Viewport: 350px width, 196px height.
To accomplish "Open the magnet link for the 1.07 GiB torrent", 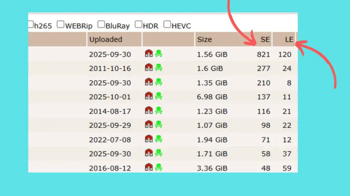I will (x=149, y=124).
